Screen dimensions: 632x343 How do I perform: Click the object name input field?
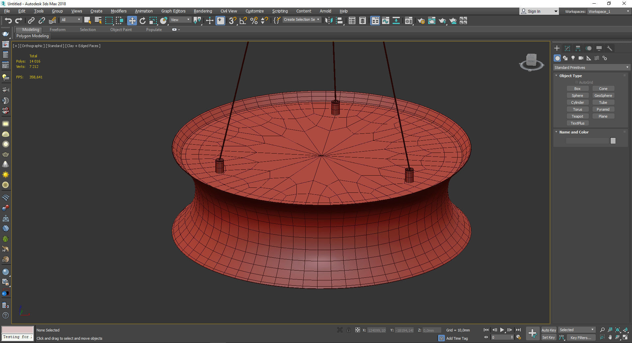587,141
